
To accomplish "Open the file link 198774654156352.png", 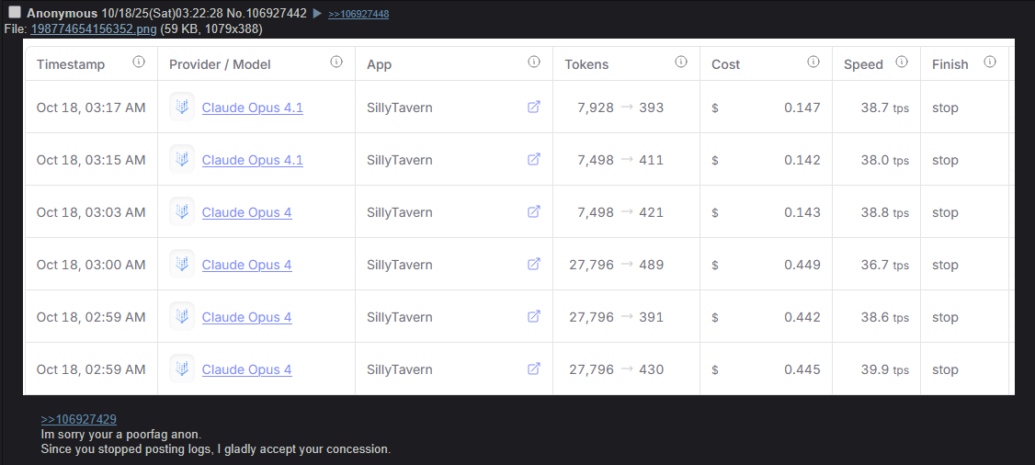I will tap(94, 29).
